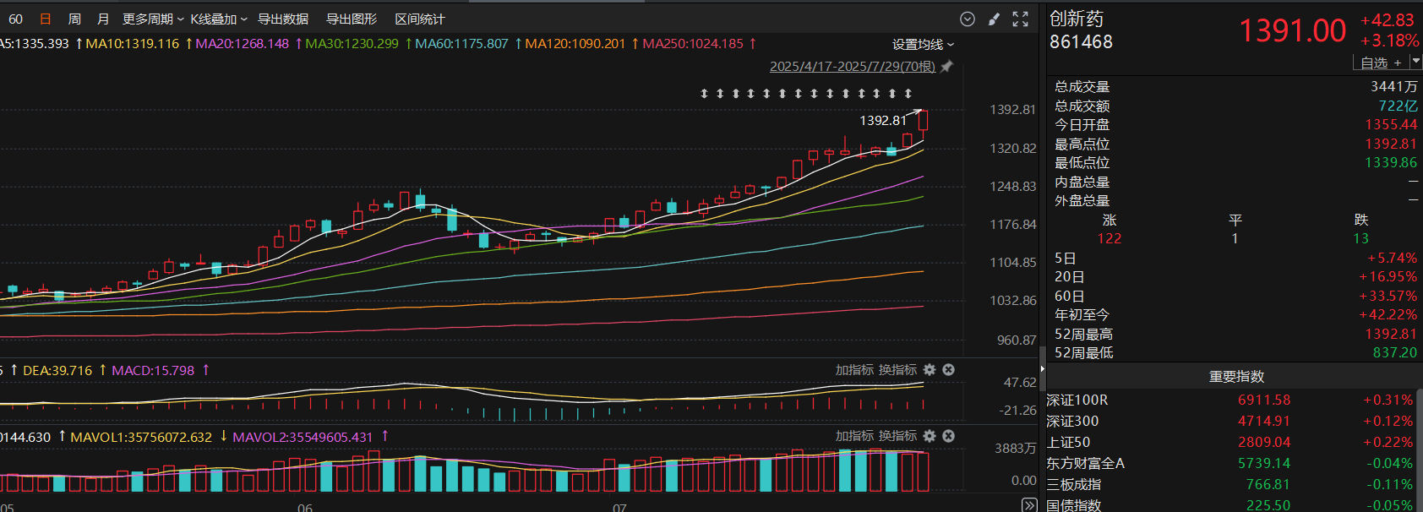Click the 总成交额 722亿 value
1423x512 pixels.
coord(1398,106)
